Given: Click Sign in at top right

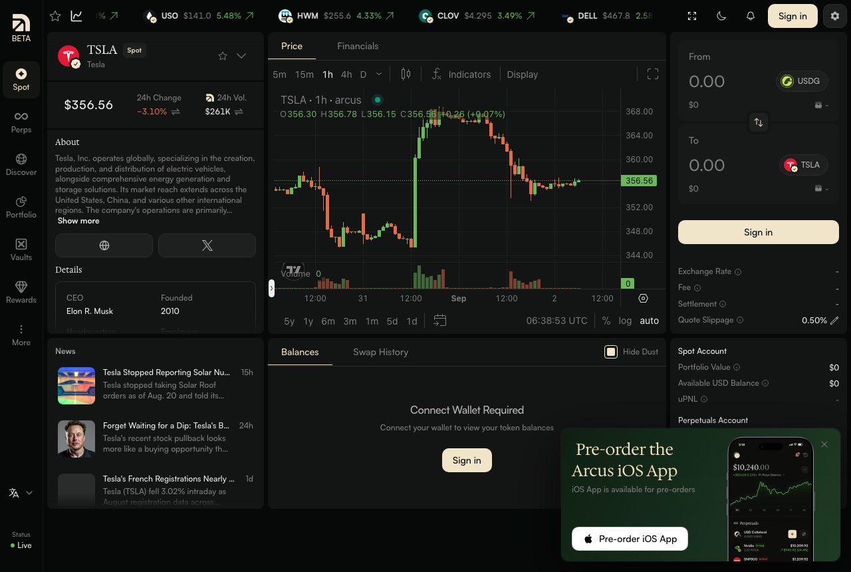Looking at the screenshot, I should coord(792,16).
